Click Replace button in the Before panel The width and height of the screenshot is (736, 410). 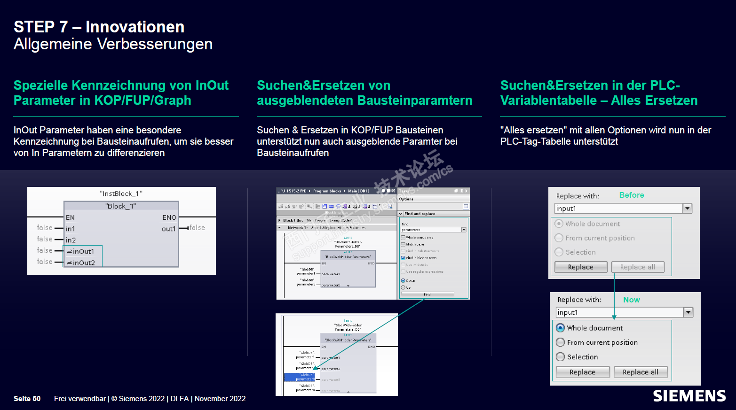click(x=581, y=267)
